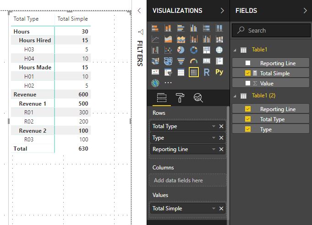Screen dimensions: 312x225
Task: Select the Clustered bar chart visual
Action: tap(181, 28)
